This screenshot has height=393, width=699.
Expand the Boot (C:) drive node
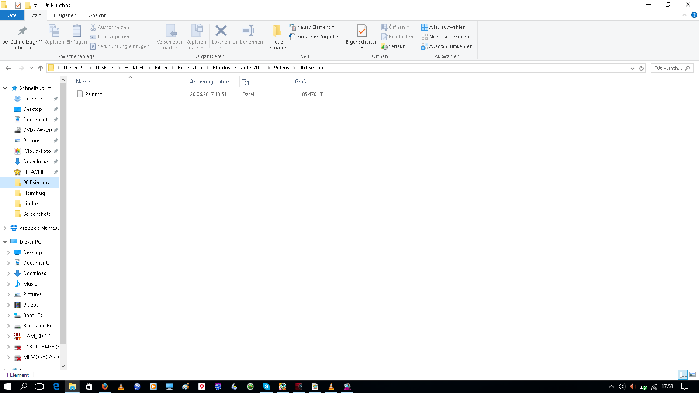point(8,315)
